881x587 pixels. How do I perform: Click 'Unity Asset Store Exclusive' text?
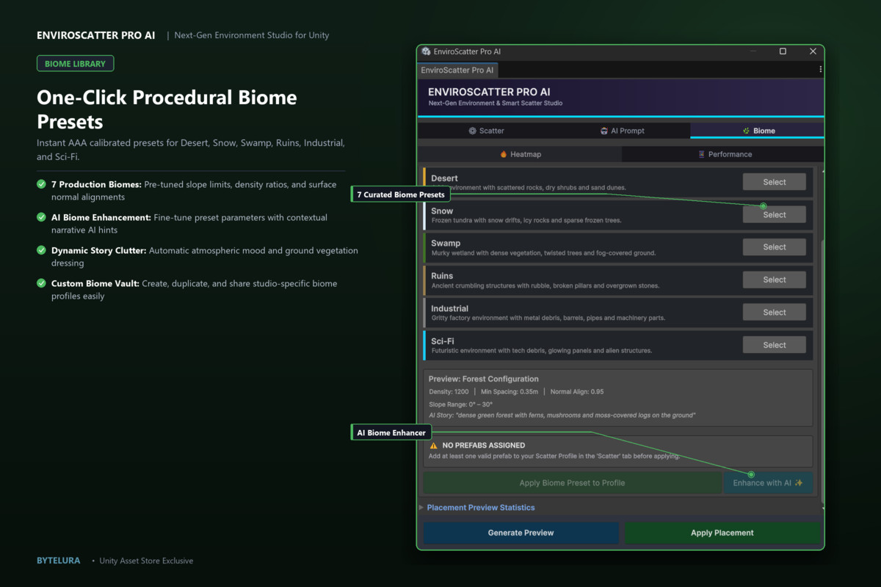[146, 561]
